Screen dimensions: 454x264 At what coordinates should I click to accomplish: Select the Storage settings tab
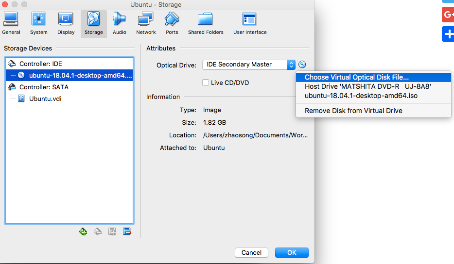click(x=93, y=23)
